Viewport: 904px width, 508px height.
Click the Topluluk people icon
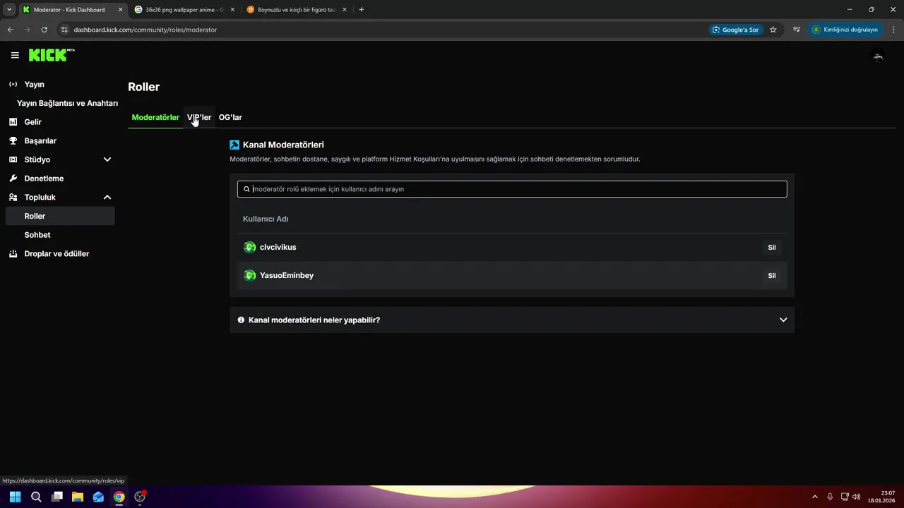(x=13, y=198)
